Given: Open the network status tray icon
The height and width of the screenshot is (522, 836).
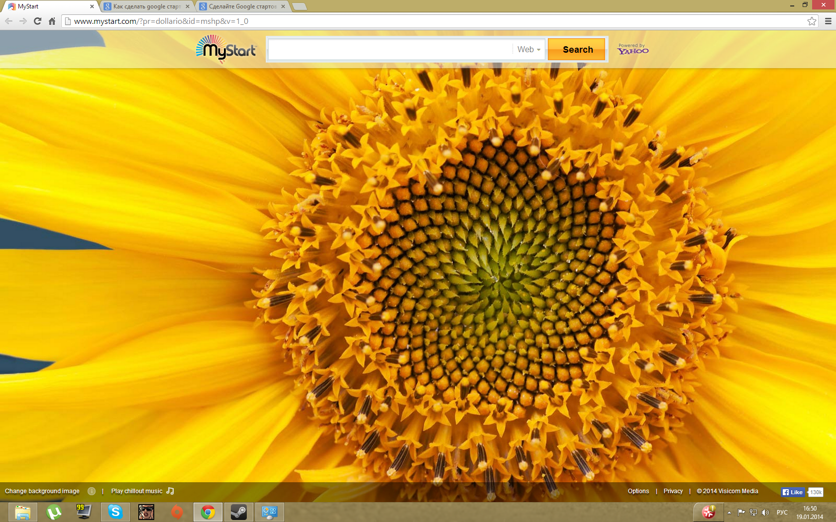Looking at the screenshot, I should pyautogui.click(x=753, y=513).
